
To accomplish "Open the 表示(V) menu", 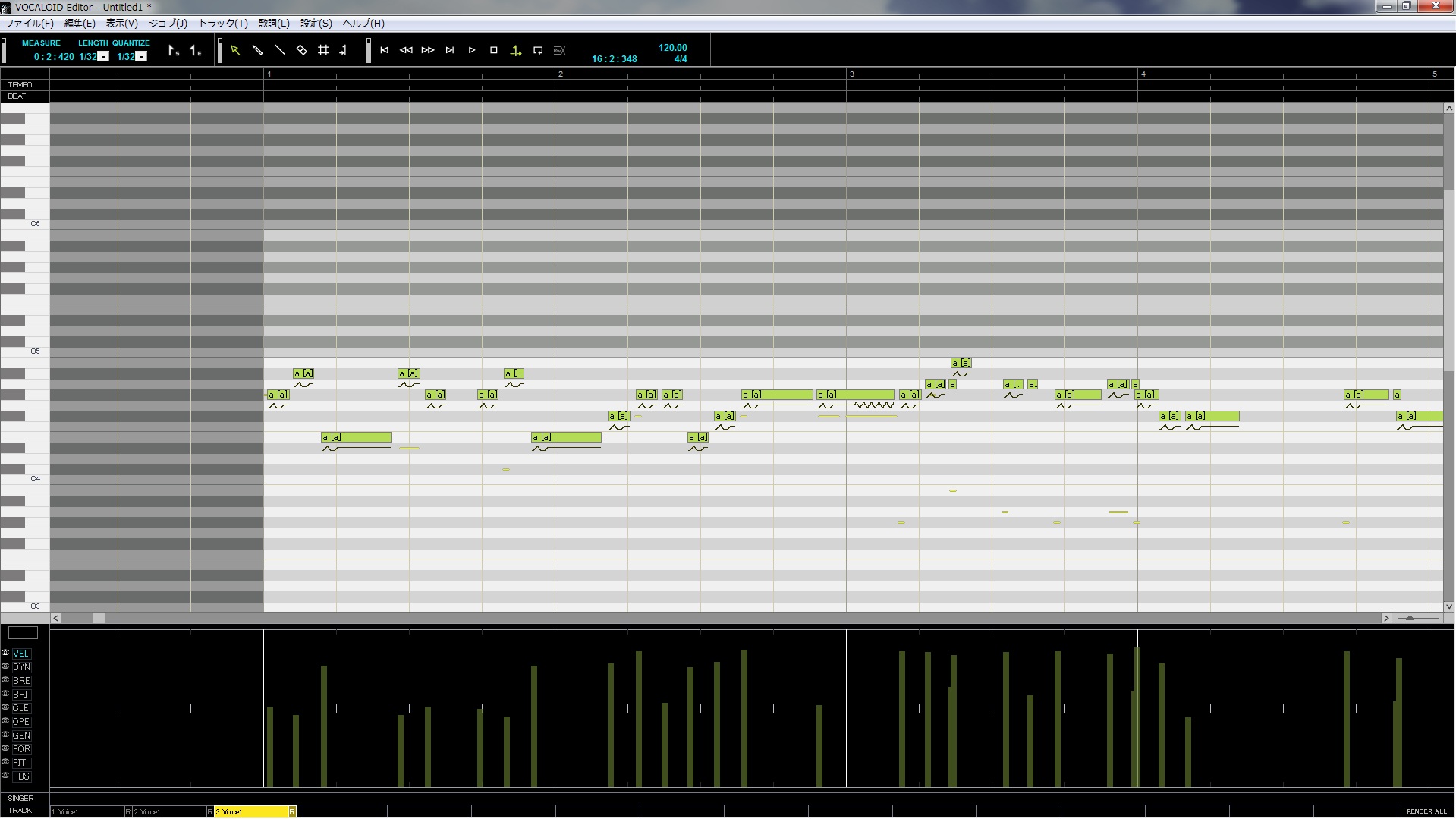I will point(122,24).
